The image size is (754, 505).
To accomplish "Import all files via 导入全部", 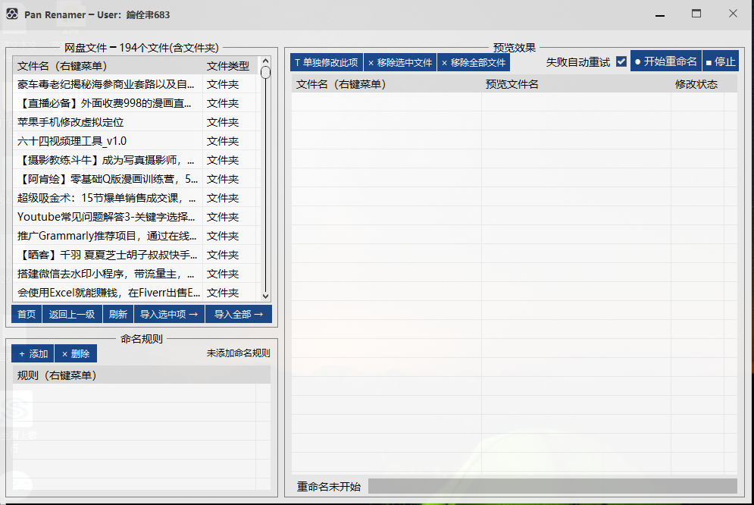I will (238, 314).
